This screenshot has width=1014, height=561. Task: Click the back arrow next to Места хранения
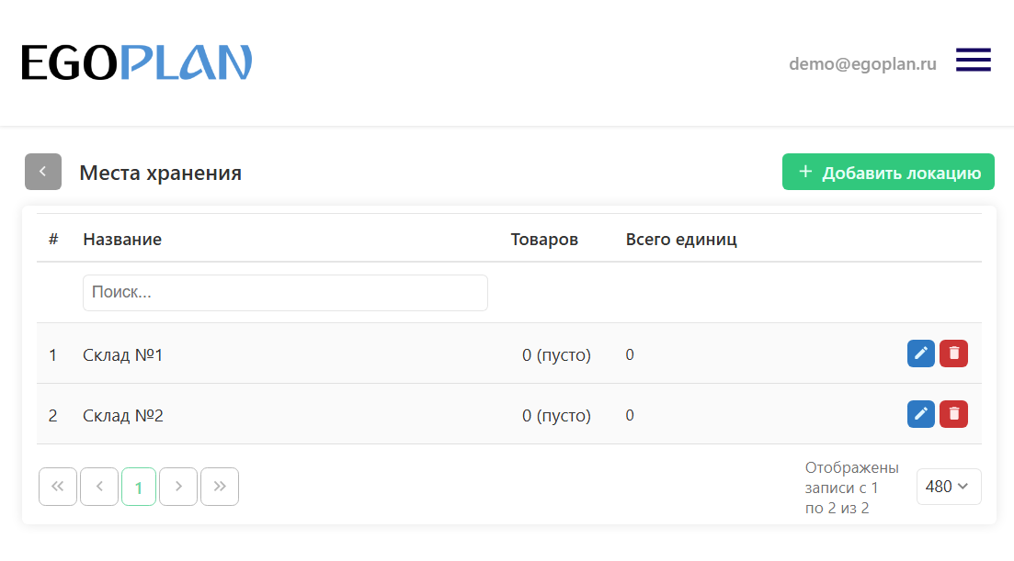tap(43, 172)
